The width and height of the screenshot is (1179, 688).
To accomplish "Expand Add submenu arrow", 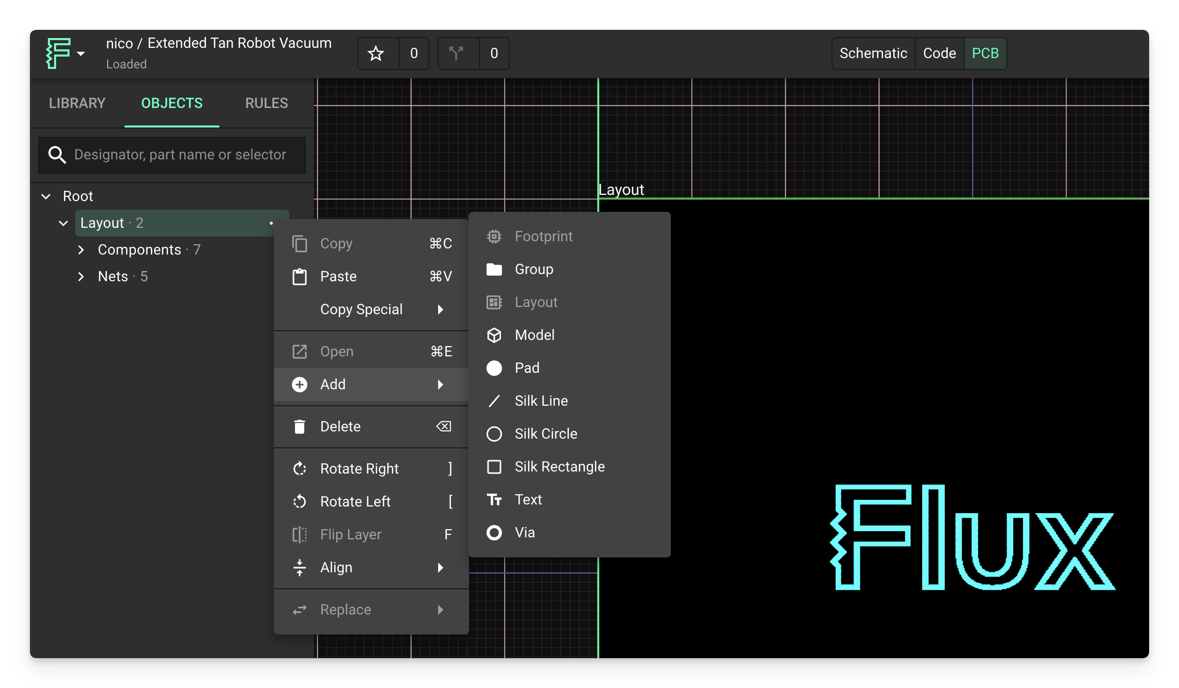I will point(441,385).
